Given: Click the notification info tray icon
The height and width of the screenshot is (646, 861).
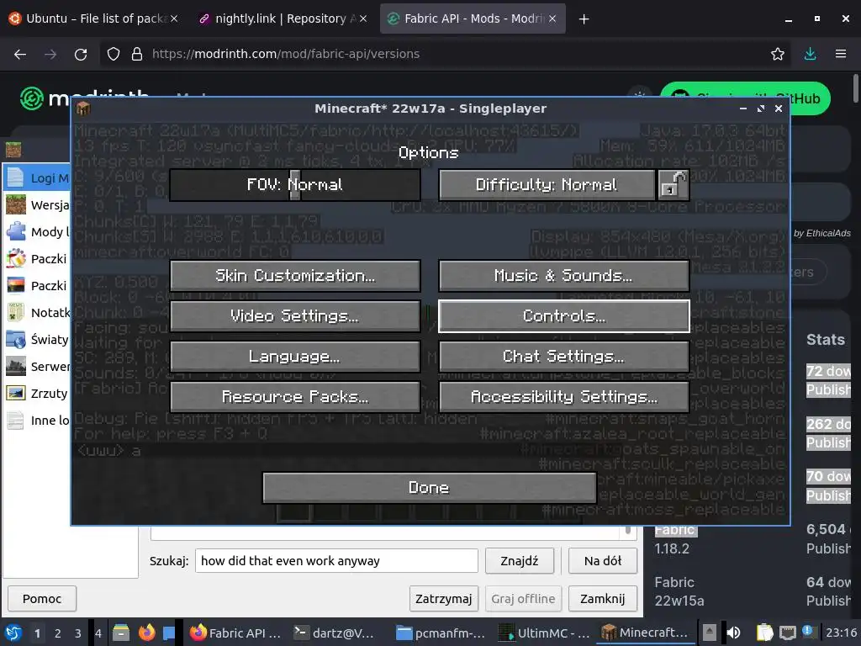Looking at the screenshot, I should [808, 631].
